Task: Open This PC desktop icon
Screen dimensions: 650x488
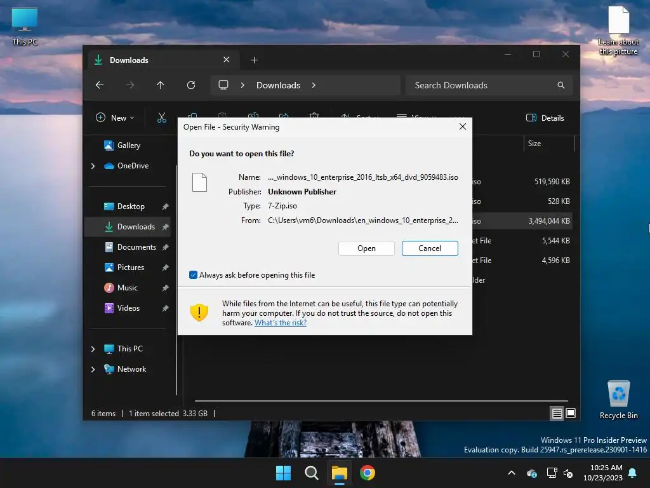Action: coord(25,27)
